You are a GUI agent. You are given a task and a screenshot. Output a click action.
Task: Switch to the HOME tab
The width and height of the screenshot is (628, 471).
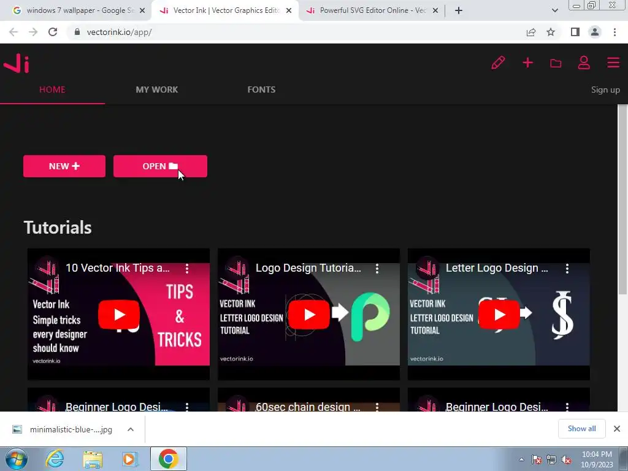pos(52,90)
